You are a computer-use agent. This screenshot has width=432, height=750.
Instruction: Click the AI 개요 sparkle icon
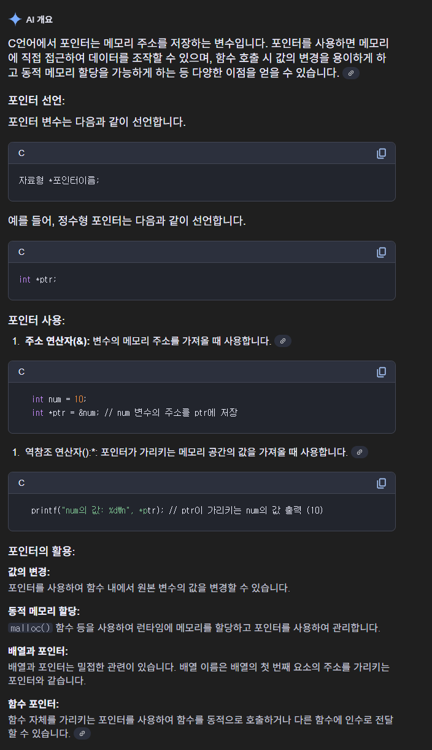pyautogui.click(x=14, y=19)
